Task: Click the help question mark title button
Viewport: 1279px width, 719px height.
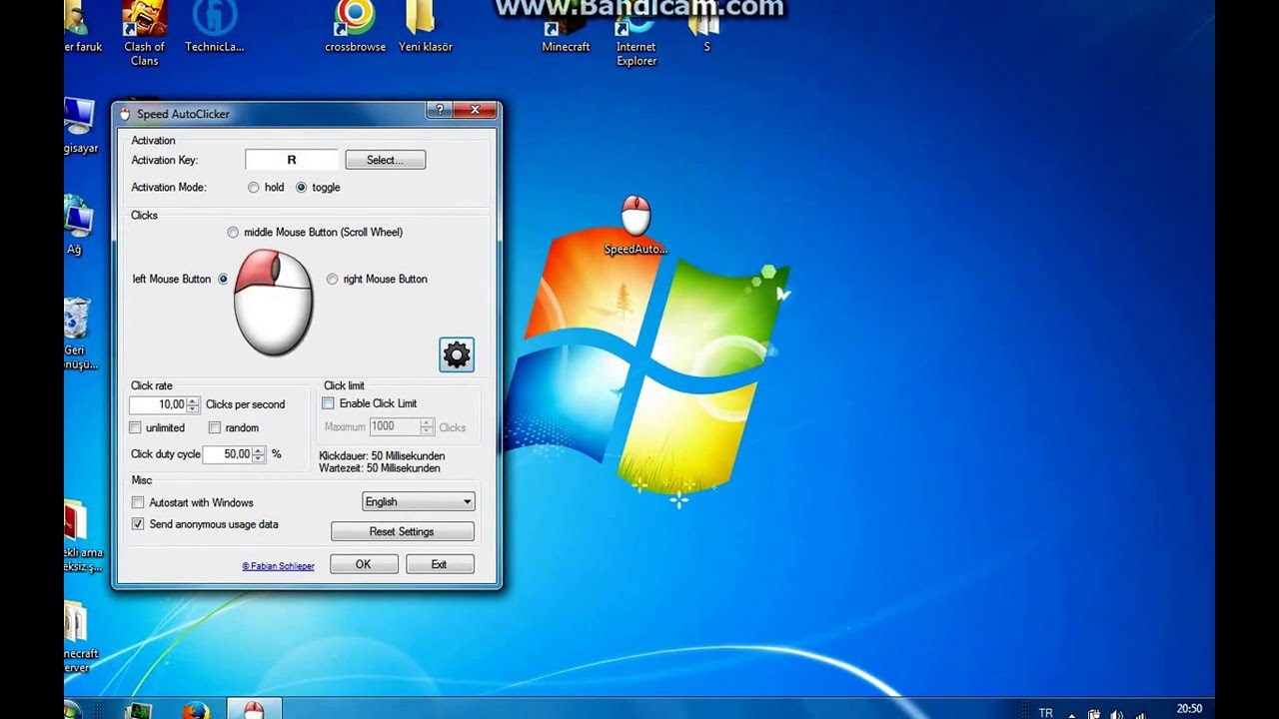Action: (x=439, y=110)
